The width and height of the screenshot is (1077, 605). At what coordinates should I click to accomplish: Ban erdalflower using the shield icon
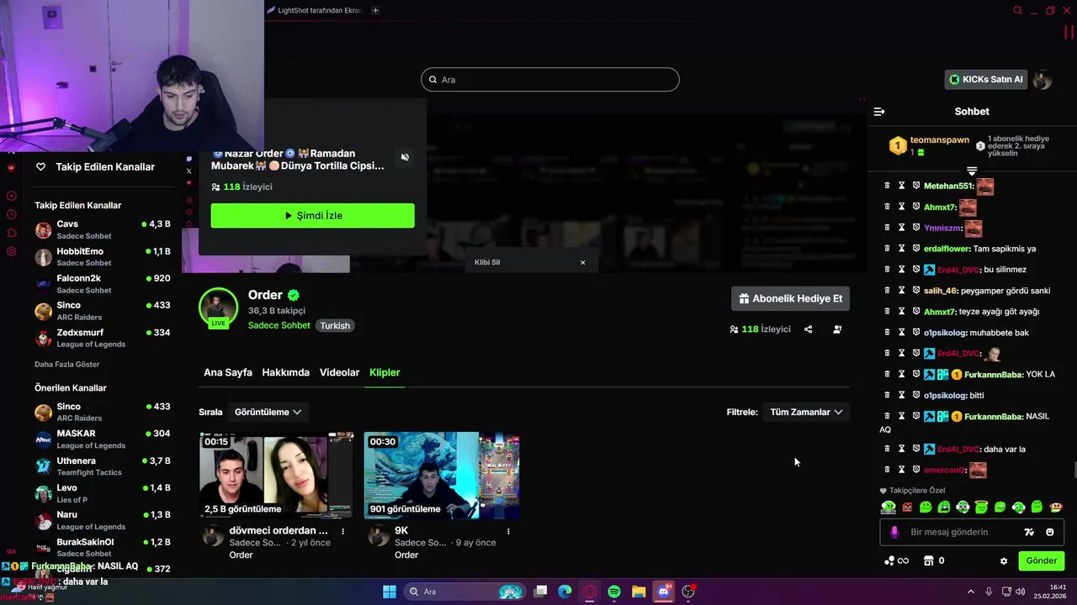click(916, 249)
